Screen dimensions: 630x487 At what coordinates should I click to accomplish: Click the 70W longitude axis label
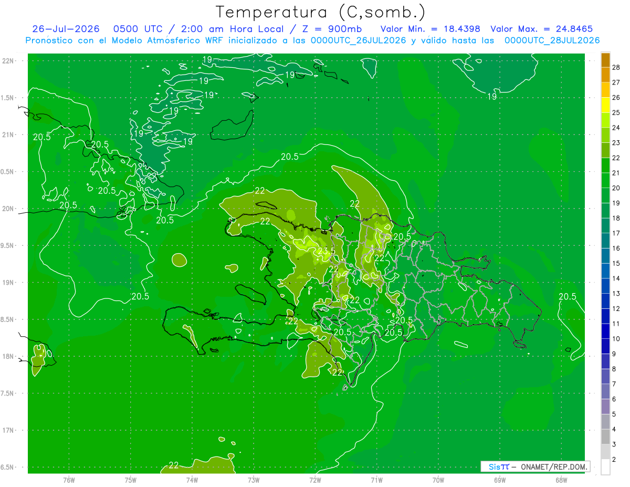pos(438,480)
